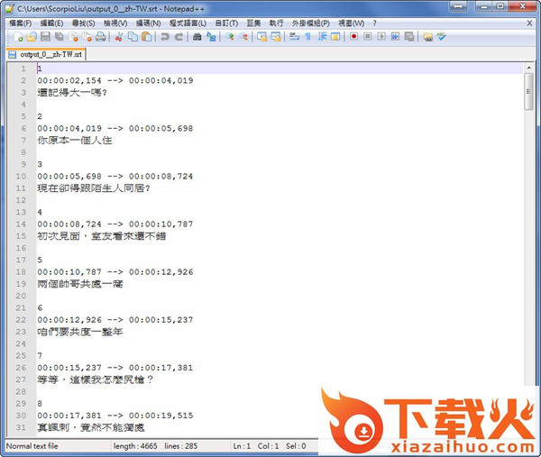The image size is (541, 457).
Task: Toggle show all characters pilcrow button
Action: point(307,37)
